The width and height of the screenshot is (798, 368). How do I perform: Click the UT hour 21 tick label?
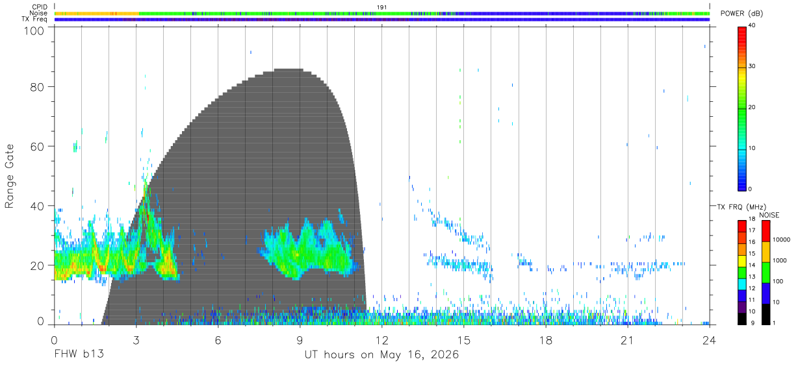coord(628,339)
